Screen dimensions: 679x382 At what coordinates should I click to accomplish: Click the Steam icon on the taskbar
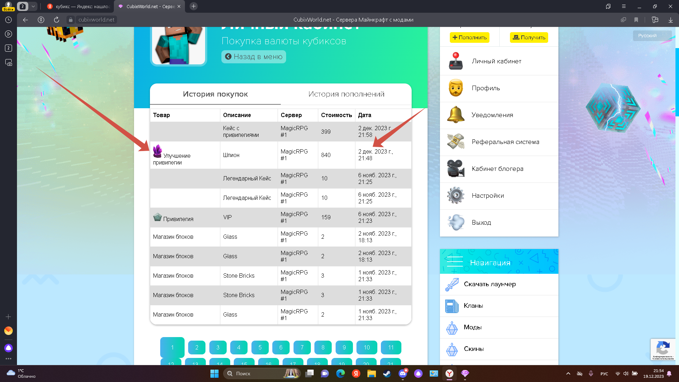(387, 374)
